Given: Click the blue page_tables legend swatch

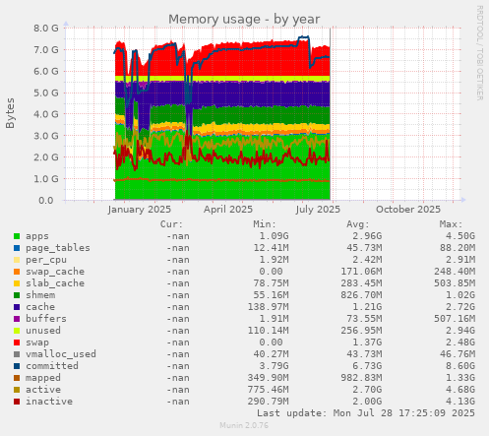Looking at the screenshot, I should 17,248.
